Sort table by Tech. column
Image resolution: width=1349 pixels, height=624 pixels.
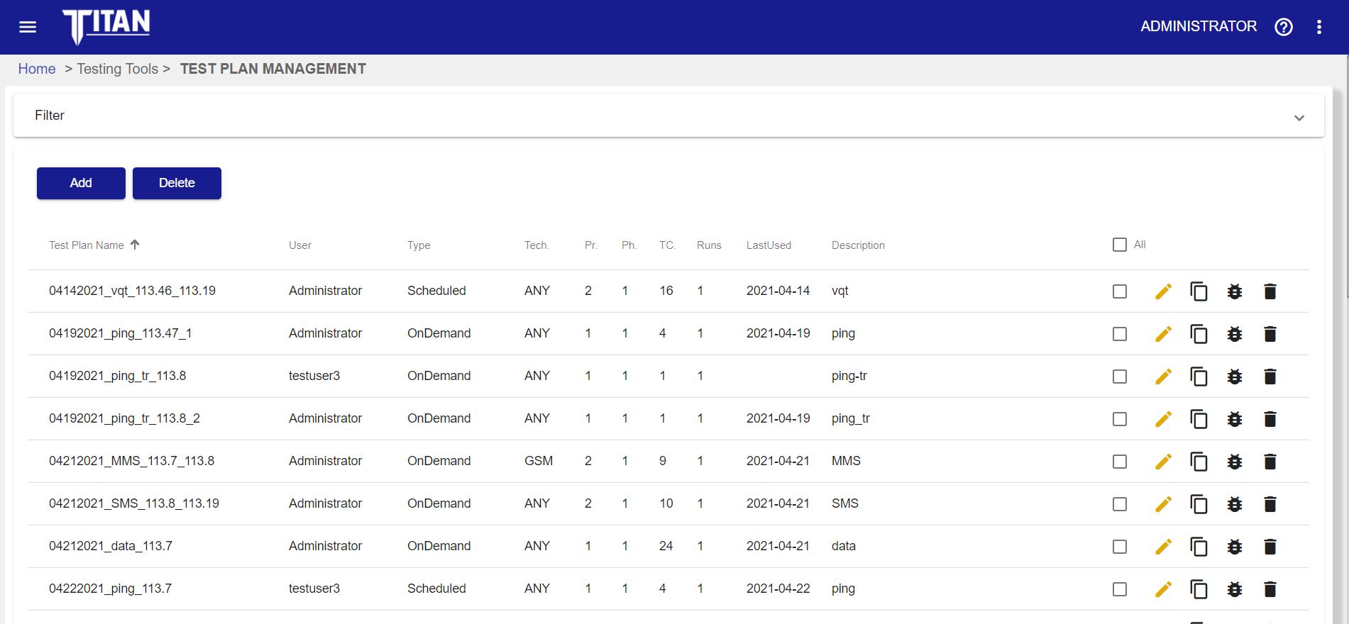[x=536, y=245]
